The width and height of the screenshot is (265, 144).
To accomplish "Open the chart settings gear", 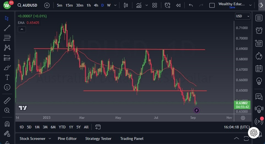I will point(243,118).
